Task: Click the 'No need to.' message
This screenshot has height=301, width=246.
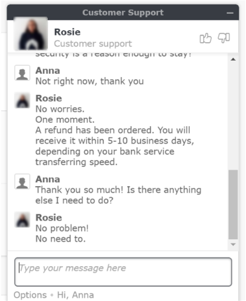Action: click(x=60, y=239)
